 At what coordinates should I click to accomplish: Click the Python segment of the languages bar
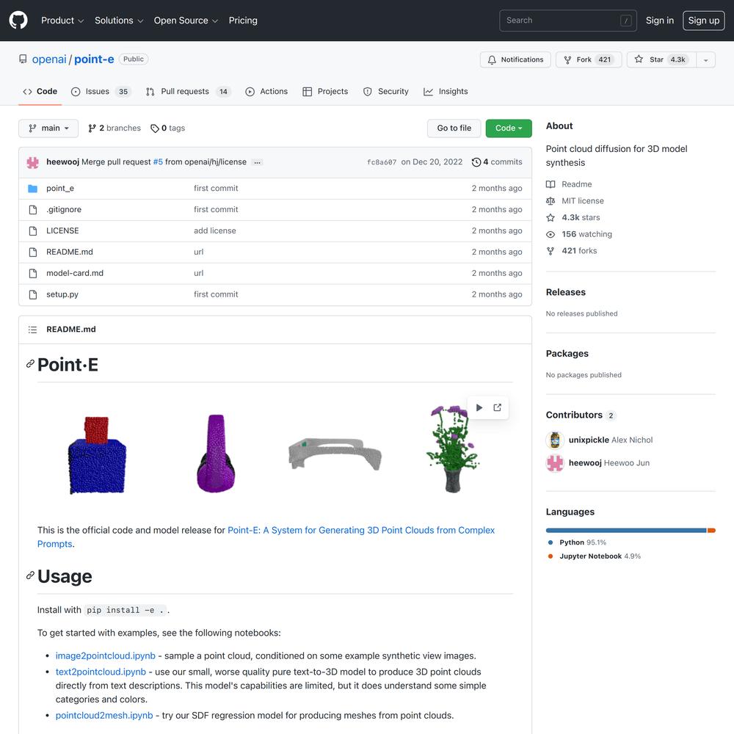click(x=626, y=531)
